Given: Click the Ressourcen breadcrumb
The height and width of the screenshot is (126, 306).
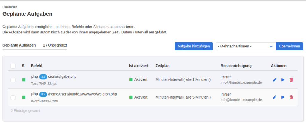Looking at the screenshot, I should point(10,7).
